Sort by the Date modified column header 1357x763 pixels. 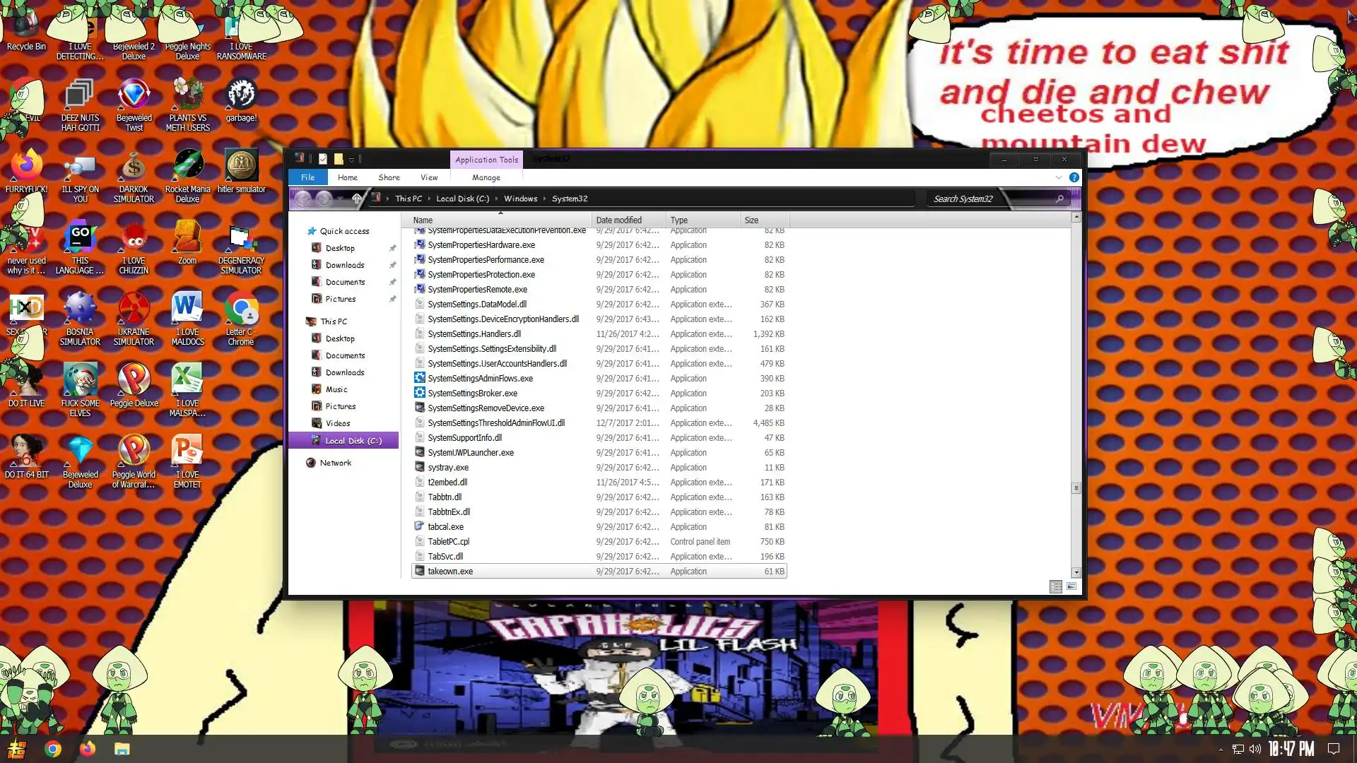pyautogui.click(x=618, y=220)
